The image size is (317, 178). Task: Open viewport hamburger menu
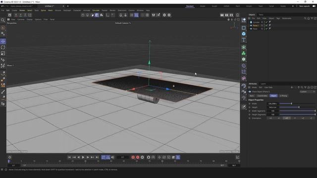(x=8, y=19)
